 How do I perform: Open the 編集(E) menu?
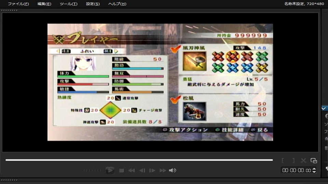point(44,4)
